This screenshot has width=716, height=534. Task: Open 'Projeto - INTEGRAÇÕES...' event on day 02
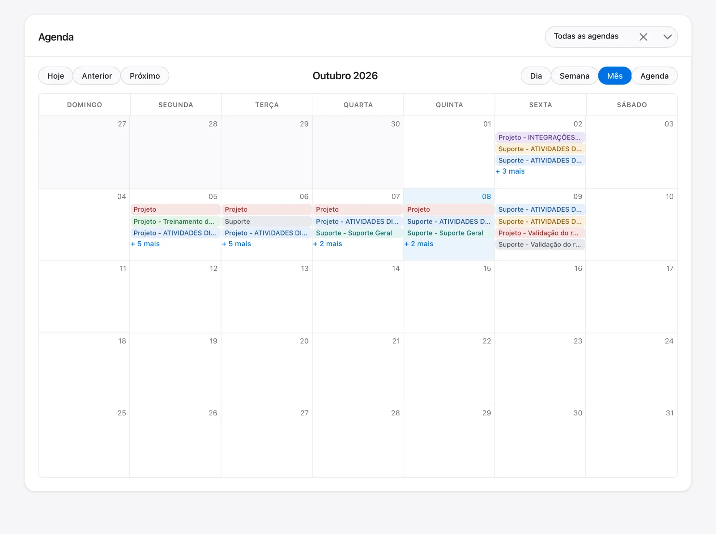click(540, 137)
